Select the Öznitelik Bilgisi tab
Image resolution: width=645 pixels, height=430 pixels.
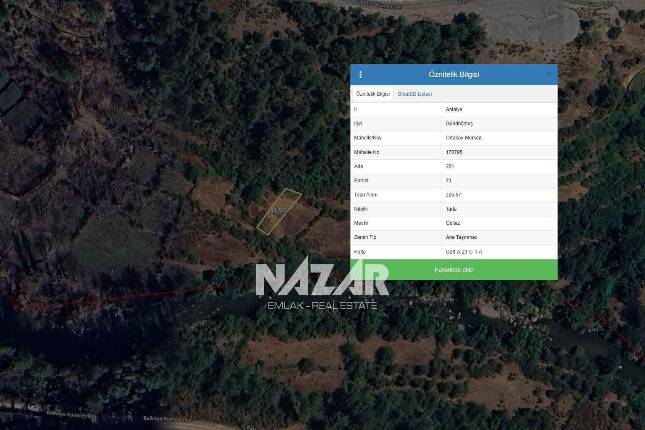(373, 94)
